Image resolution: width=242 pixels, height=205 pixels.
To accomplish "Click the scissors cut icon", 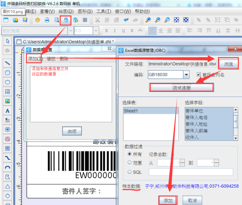I will [x=97, y=20].
